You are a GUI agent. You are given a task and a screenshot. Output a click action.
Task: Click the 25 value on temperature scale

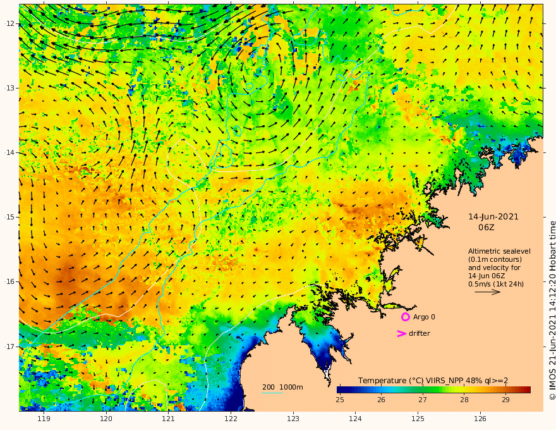[x=340, y=400]
